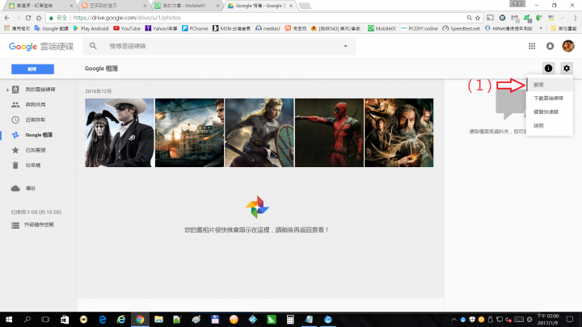The height and width of the screenshot is (327, 582).
Task: Open the notifications bell
Action: coord(550,46)
